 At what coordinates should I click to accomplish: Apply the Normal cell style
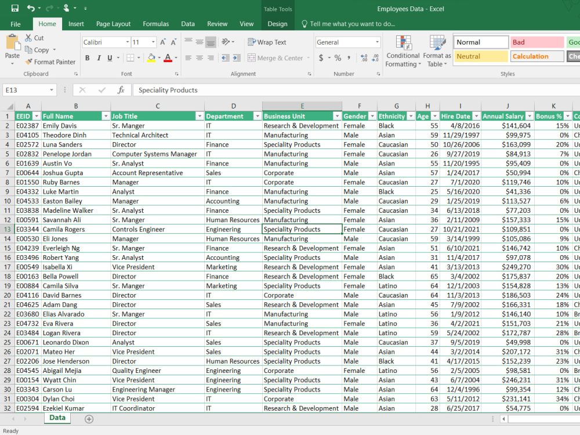[481, 42]
